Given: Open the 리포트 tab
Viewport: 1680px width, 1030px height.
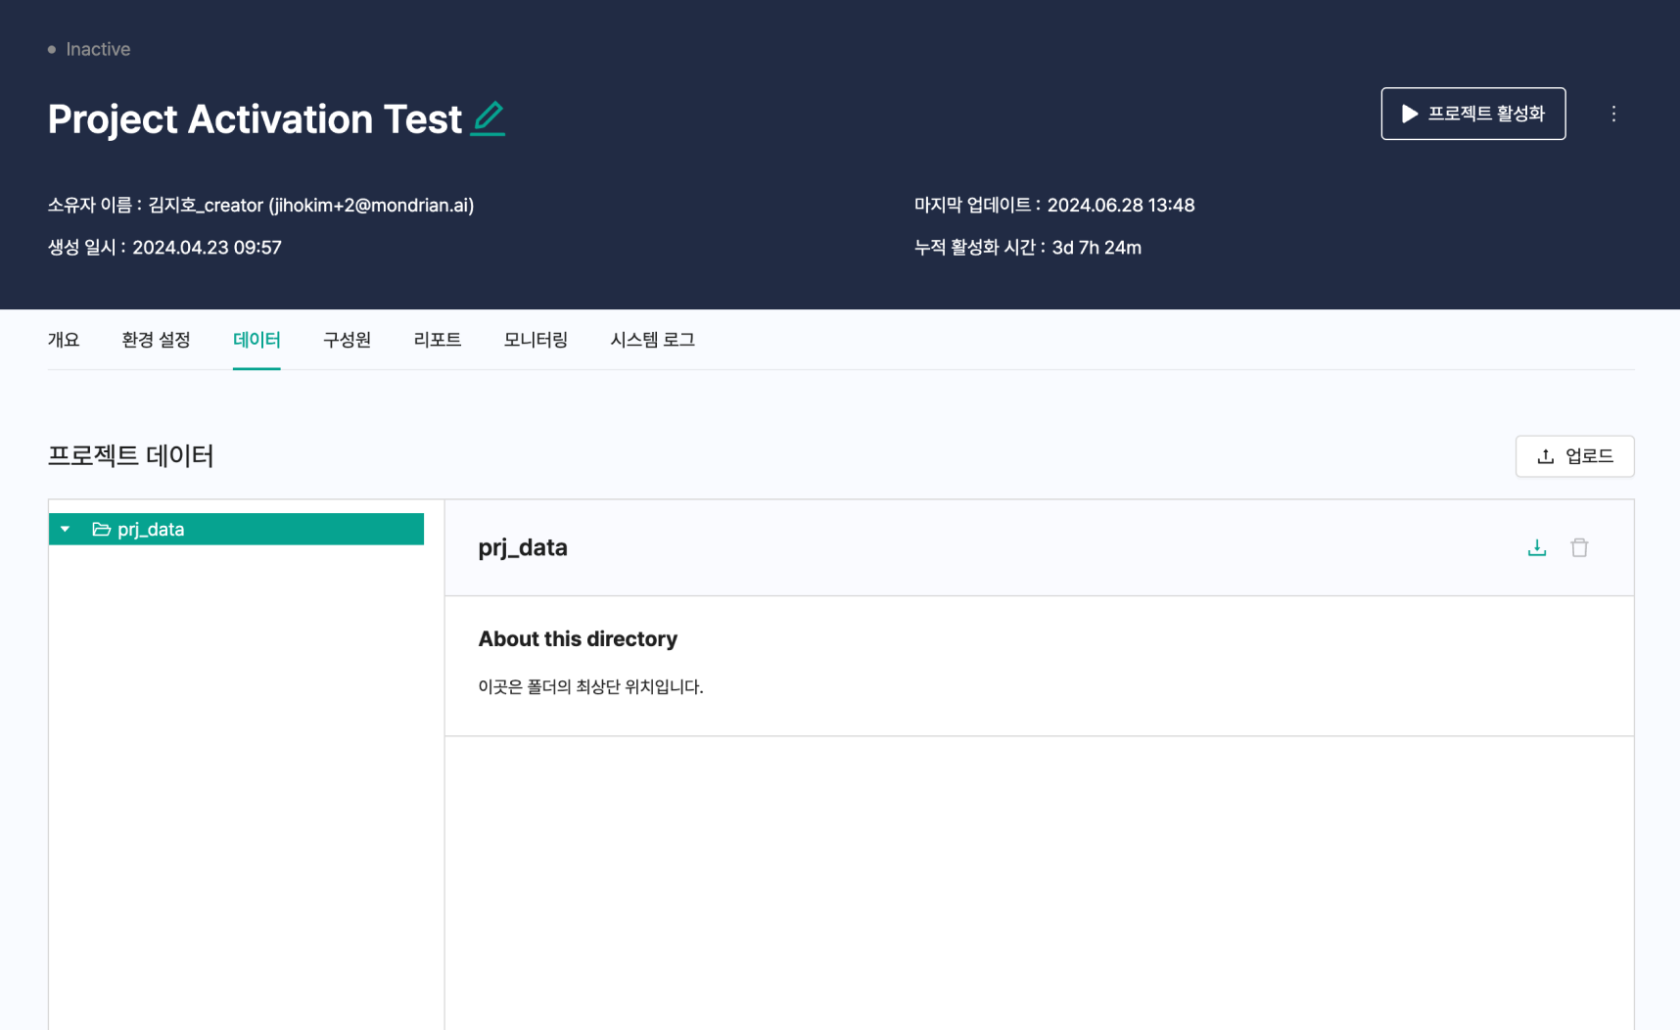Looking at the screenshot, I should (438, 340).
